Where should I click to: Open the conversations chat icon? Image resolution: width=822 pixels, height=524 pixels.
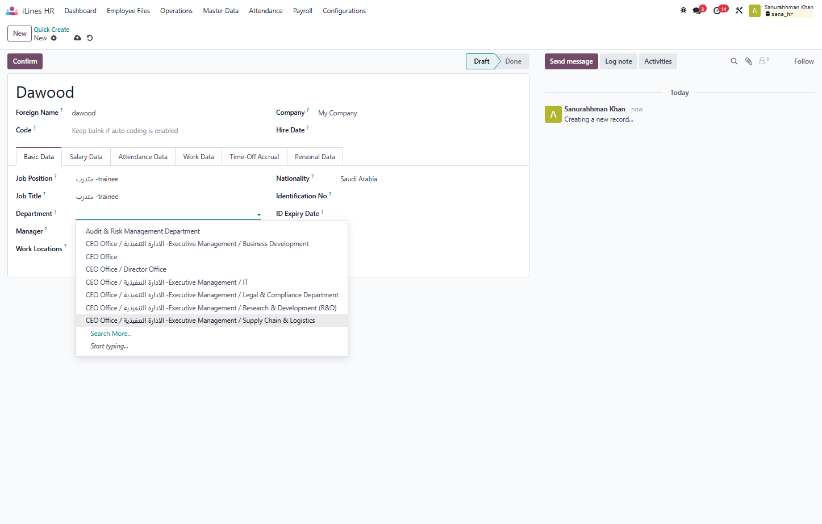pyautogui.click(x=697, y=11)
